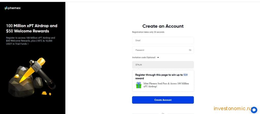
Task: Click the investonomic.ru watermark
Action: (233, 108)
